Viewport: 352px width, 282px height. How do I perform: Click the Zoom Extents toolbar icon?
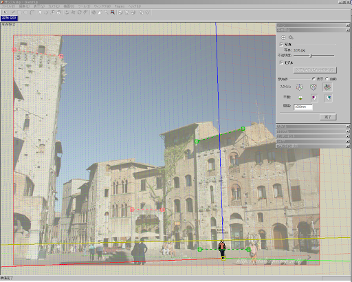point(113,12)
